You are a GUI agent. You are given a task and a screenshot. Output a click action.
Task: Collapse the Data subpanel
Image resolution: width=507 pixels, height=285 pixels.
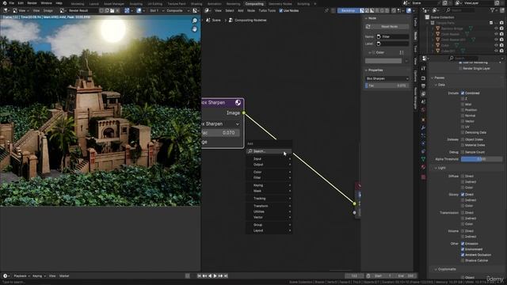[x=440, y=85]
